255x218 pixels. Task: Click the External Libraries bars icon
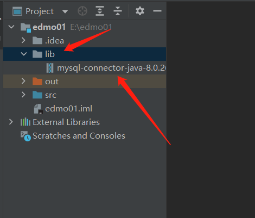[x=25, y=122]
